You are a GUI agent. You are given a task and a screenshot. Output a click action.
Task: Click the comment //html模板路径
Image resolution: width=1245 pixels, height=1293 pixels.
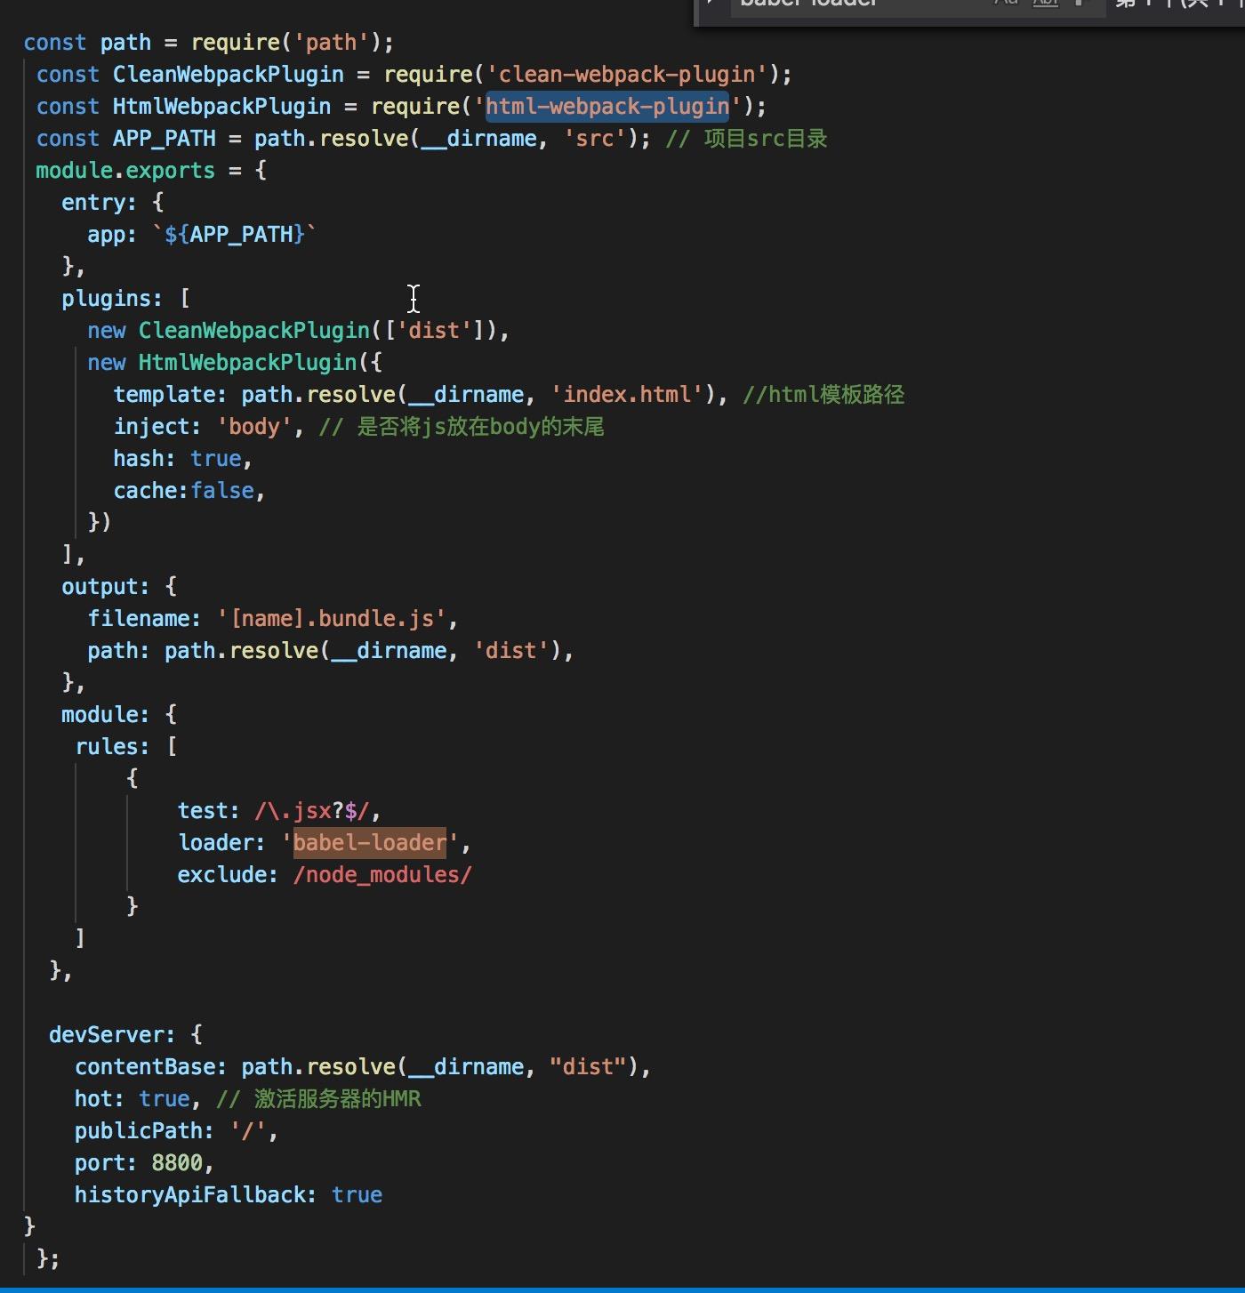click(823, 395)
